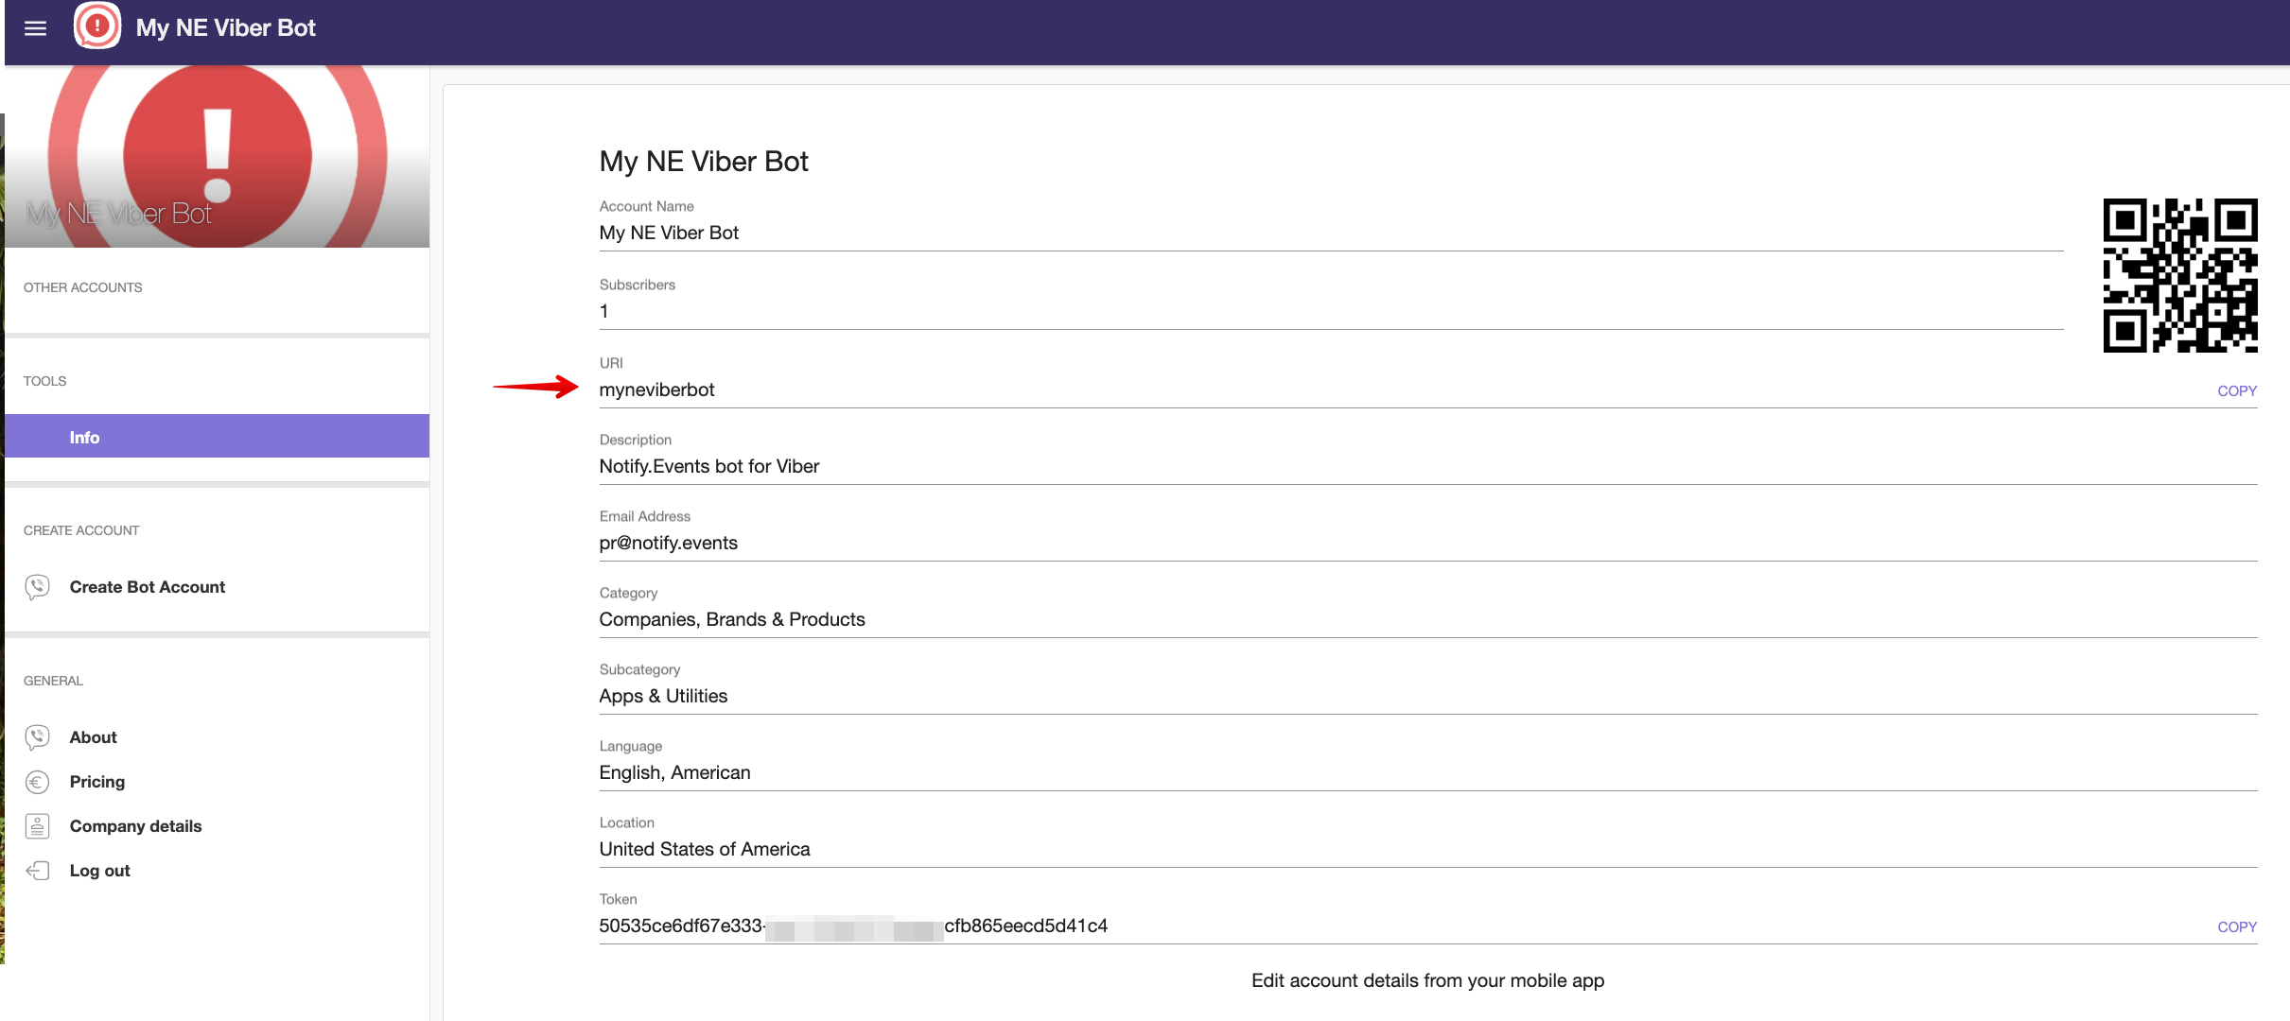Click the About section icon

(38, 736)
